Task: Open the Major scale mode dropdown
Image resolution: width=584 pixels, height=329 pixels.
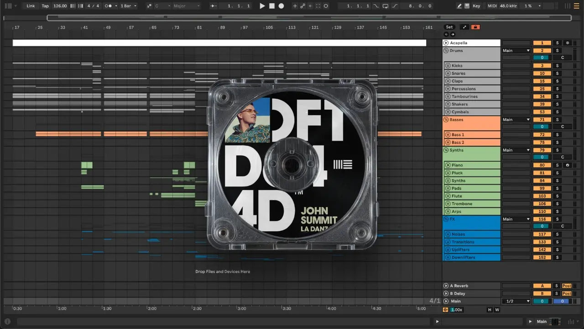Action: click(x=186, y=6)
